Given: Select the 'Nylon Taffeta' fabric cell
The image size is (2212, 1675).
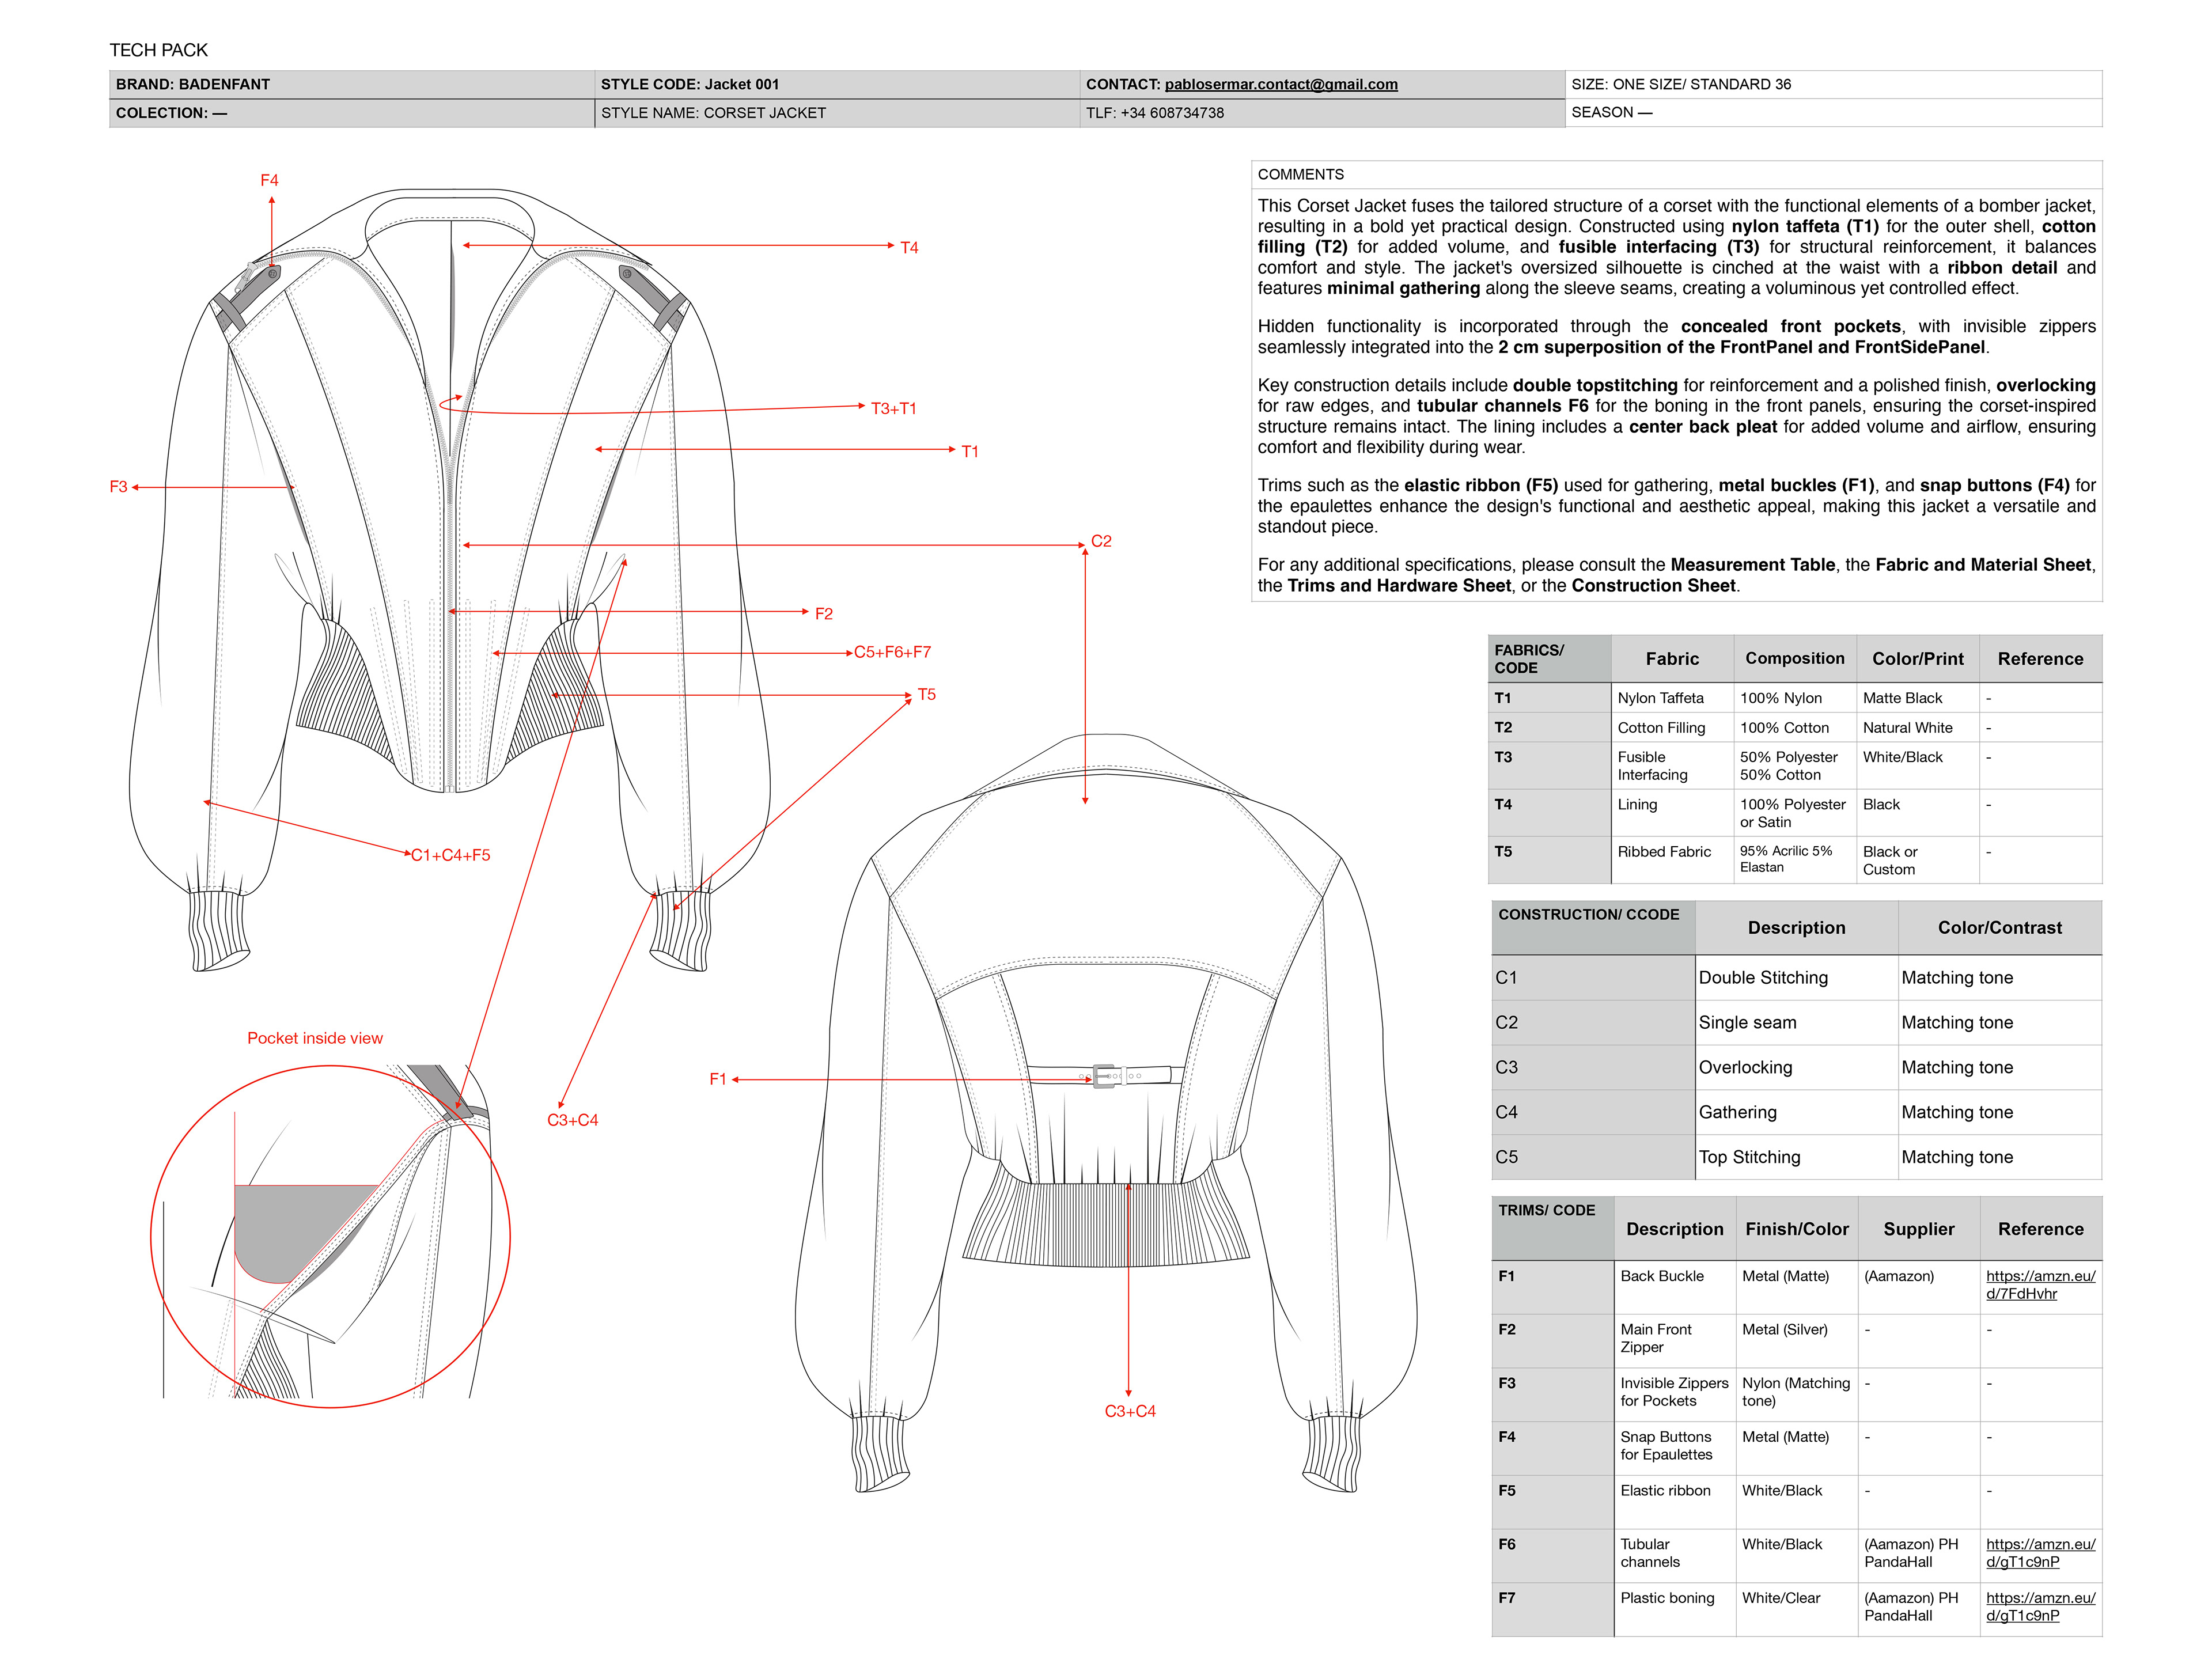Looking at the screenshot, I should (x=1660, y=698).
